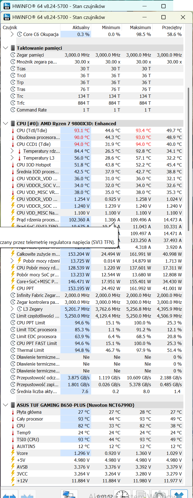Screen dimensions: 193x498
Task: Click the lightning icon beside CPU VDDCR_SOC voltage row
Action: (13, 206)
